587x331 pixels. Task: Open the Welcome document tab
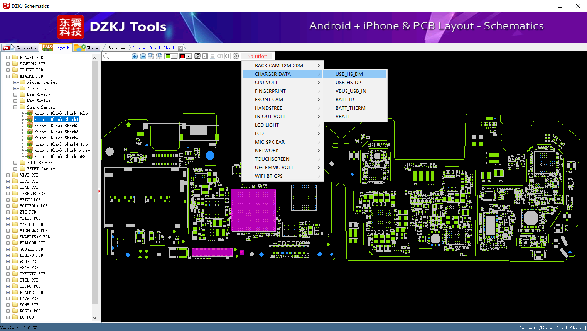(x=117, y=48)
